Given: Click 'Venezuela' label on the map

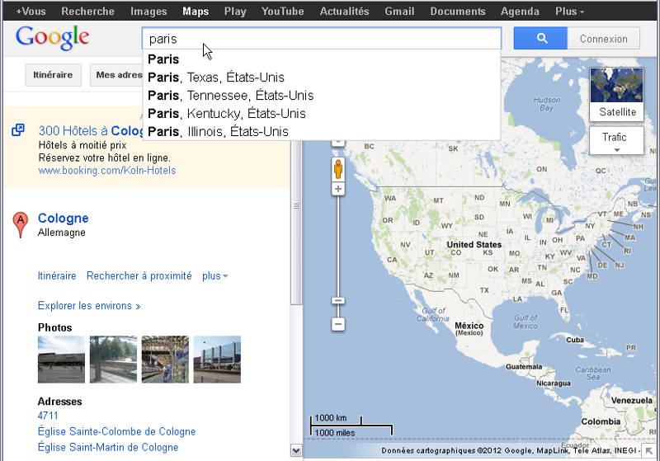Looking at the screenshot, I should pos(631,401).
